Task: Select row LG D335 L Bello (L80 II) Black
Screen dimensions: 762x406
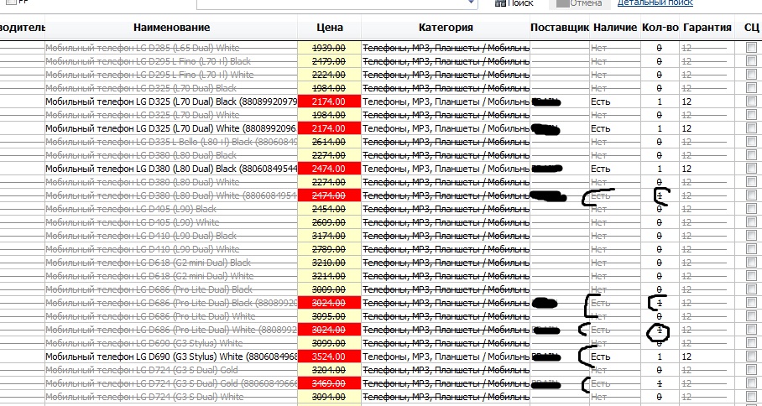Action: [x=381, y=141]
